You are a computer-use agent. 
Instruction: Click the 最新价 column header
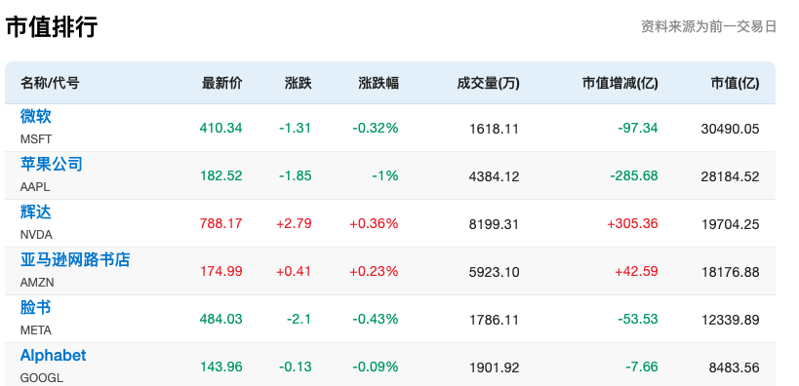coord(222,83)
